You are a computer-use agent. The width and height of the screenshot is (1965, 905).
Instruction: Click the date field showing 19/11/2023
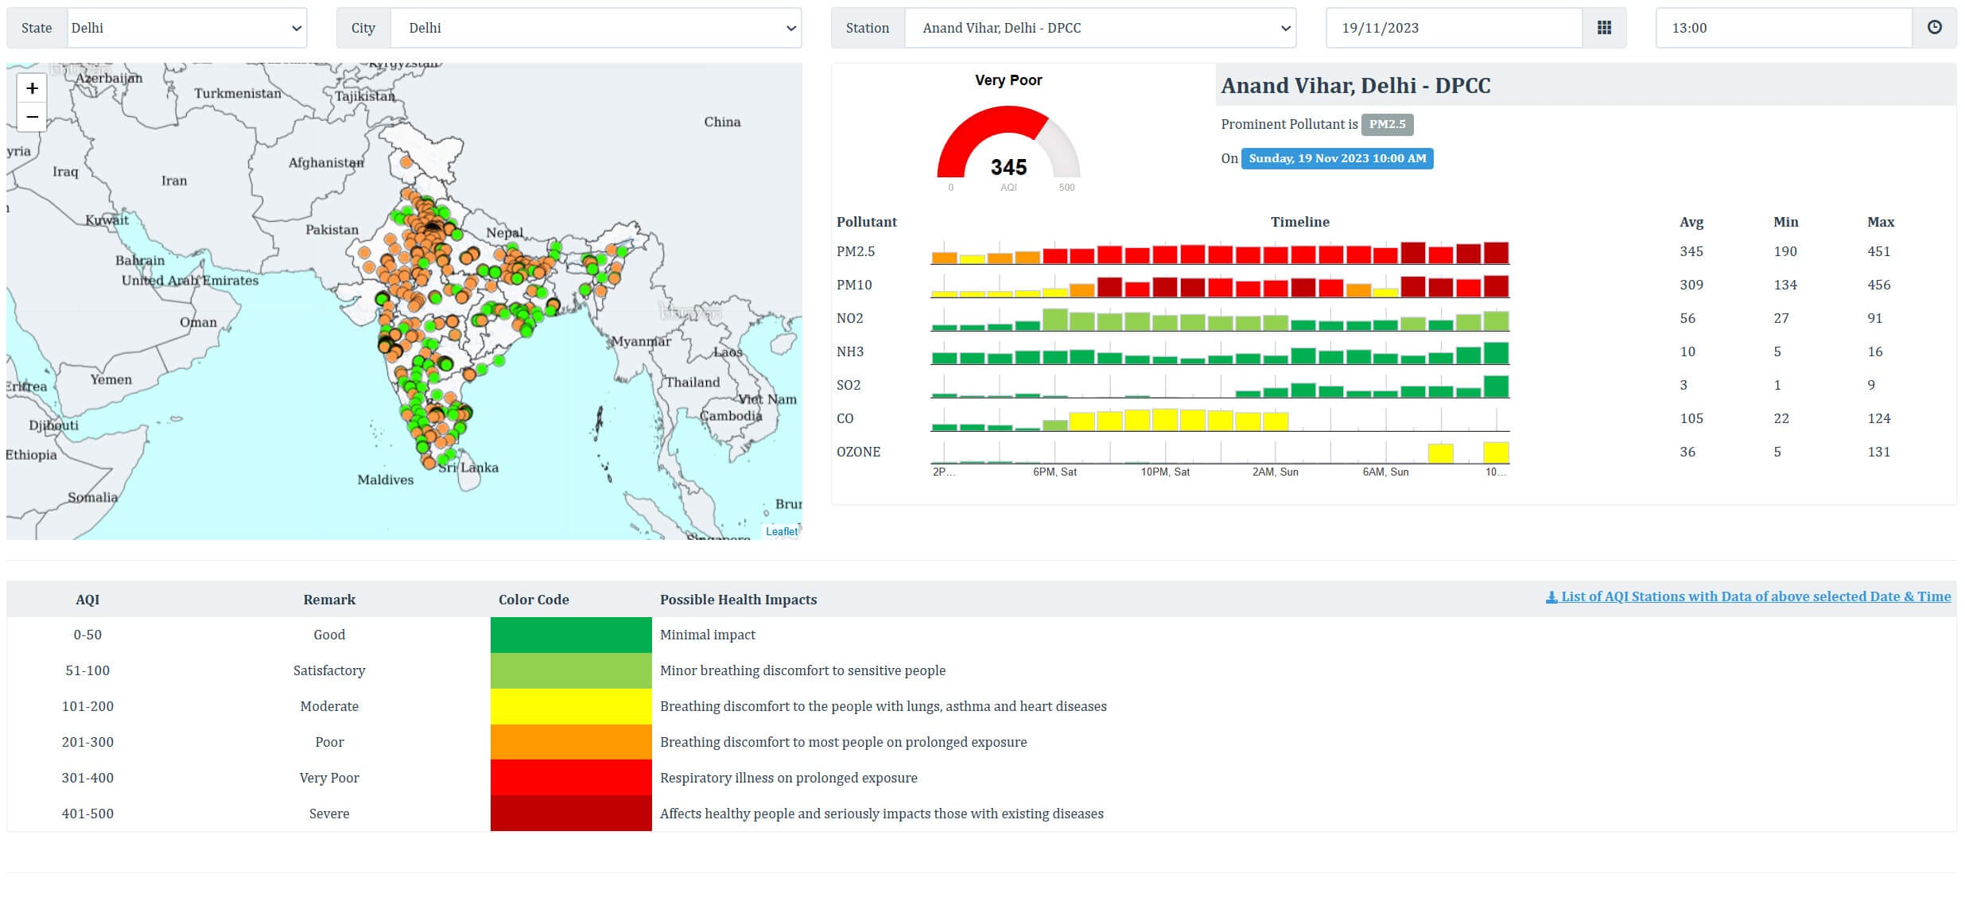tap(1453, 27)
